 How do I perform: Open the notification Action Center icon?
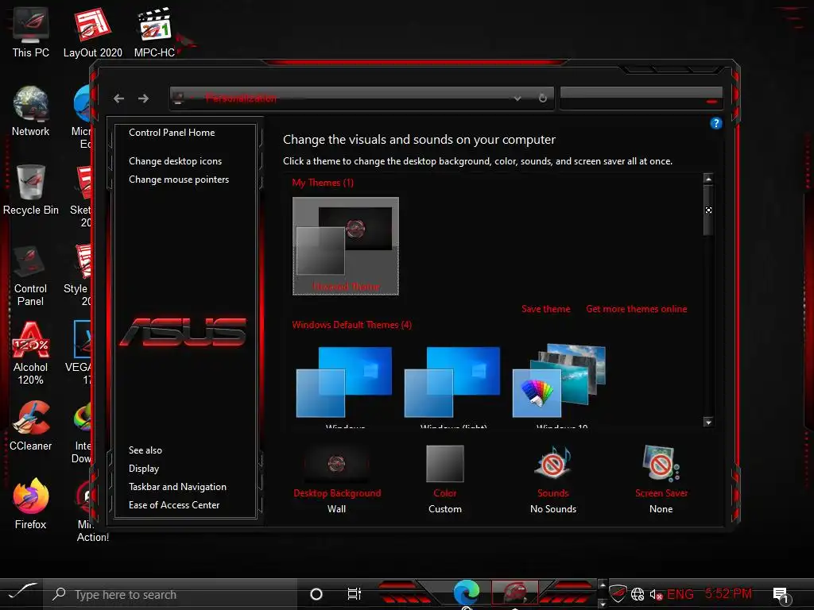coord(781,596)
